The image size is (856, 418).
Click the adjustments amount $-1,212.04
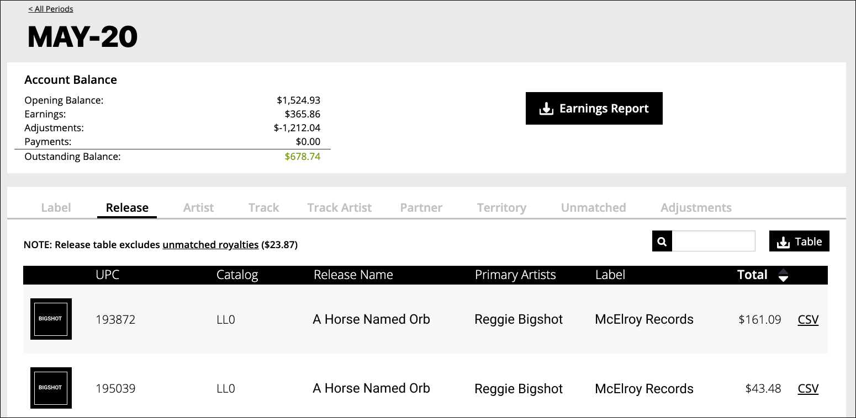pos(297,128)
